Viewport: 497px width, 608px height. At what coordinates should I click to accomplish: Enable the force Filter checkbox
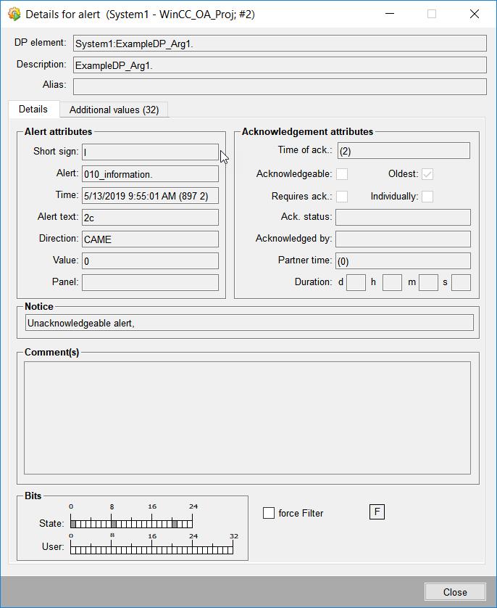[269, 513]
